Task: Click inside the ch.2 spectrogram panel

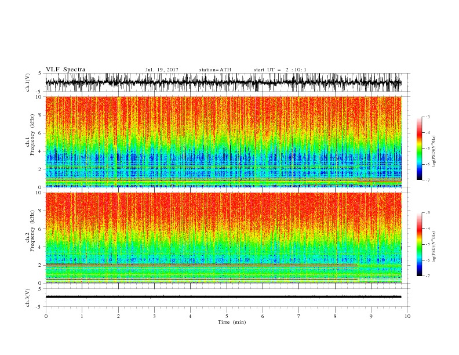Action: coord(224,238)
